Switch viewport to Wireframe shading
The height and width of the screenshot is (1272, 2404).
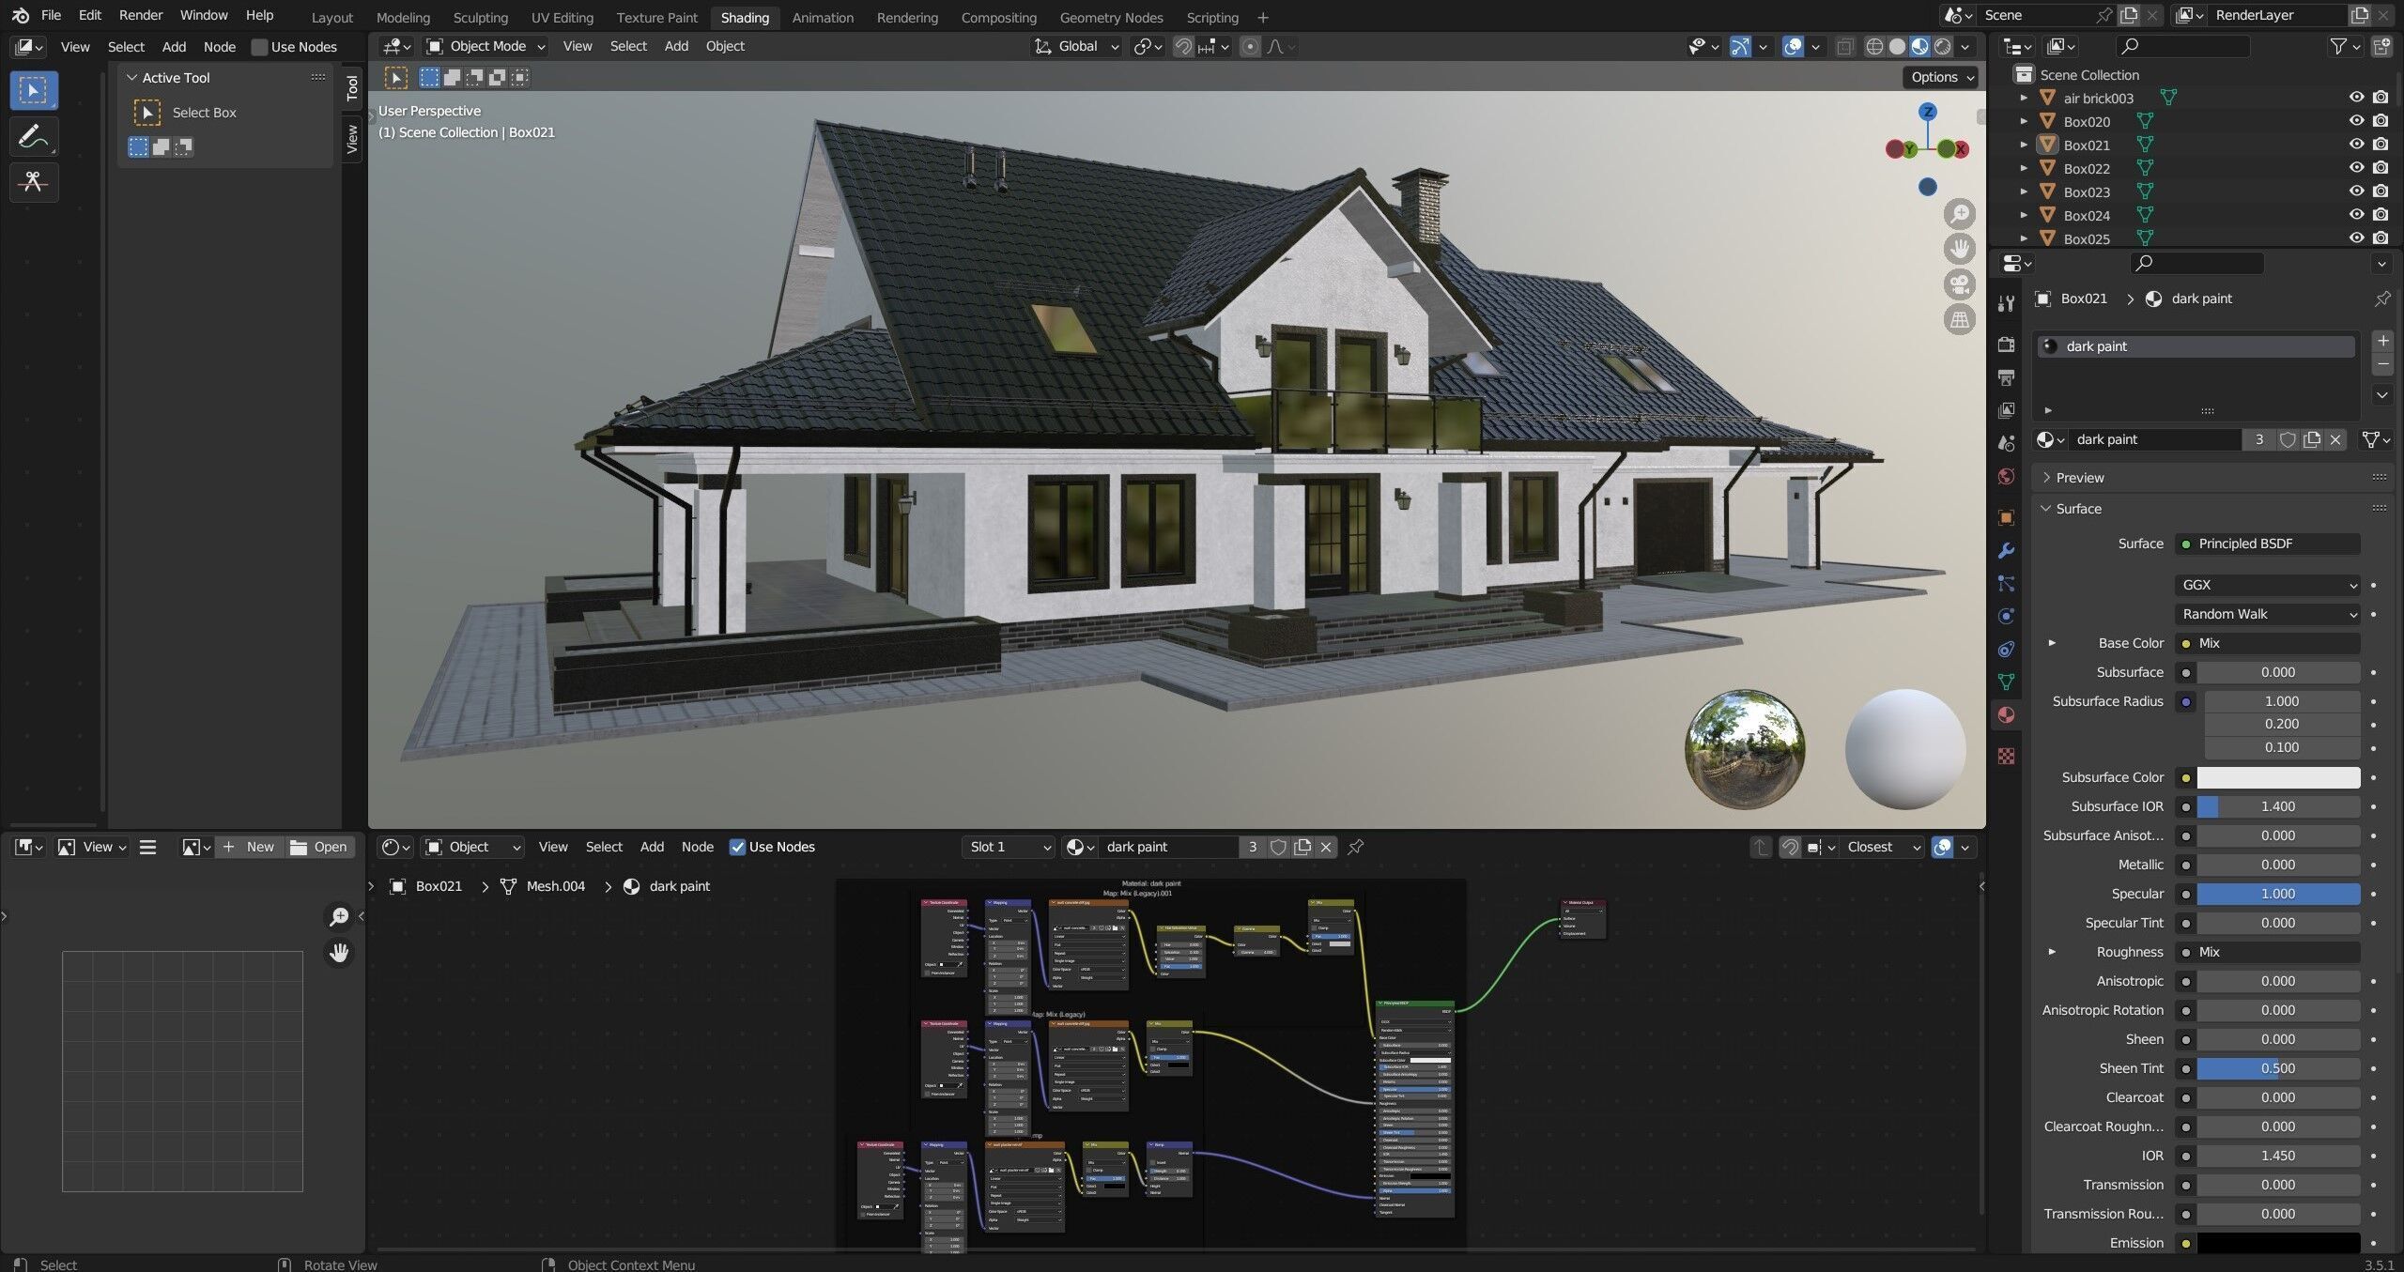coord(1874,46)
